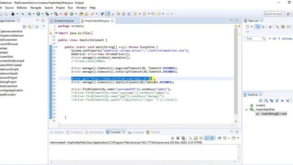The image size is (293, 165).
Task: Open the Run menu
Action: [71, 8]
